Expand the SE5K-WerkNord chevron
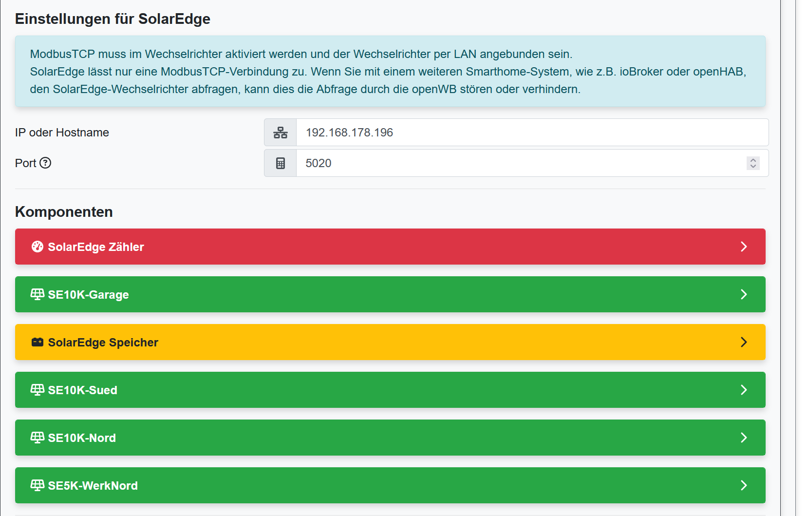808x516 pixels. 744,485
